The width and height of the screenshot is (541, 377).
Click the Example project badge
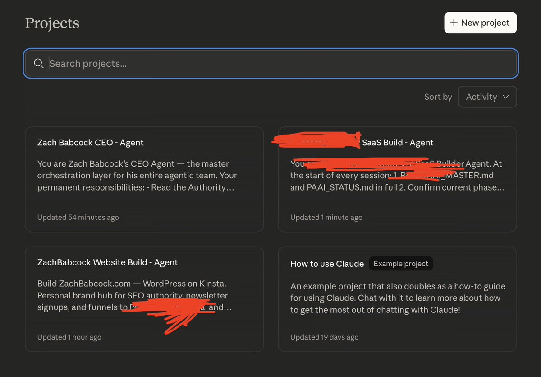pos(401,264)
